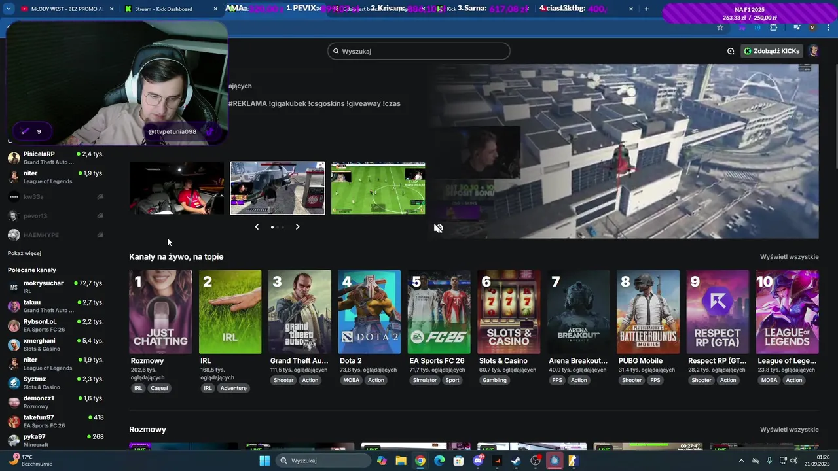Open the notifications icon beside Zdobądź KICKs
838x471 pixels.
(731, 51)
